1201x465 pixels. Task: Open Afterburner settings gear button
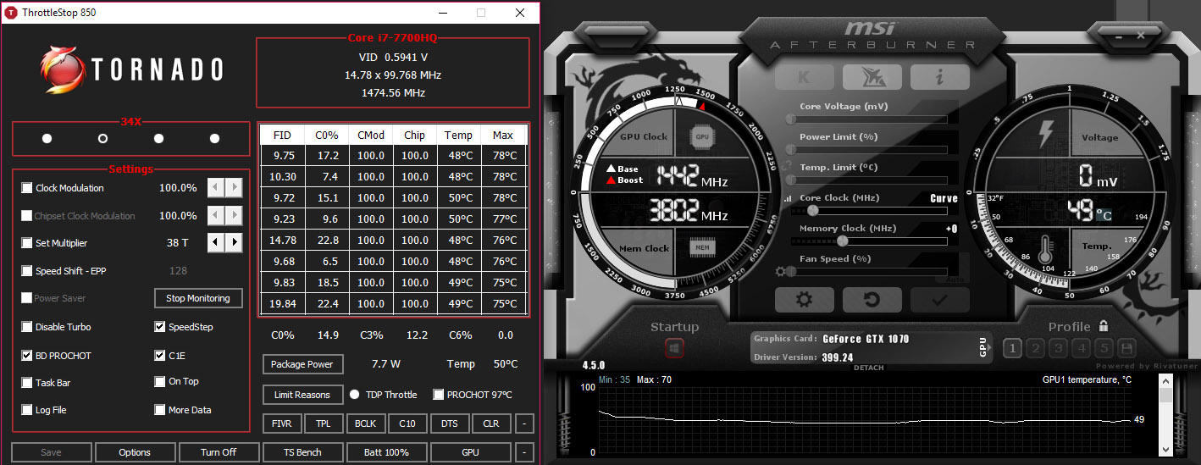pos(805,300)
